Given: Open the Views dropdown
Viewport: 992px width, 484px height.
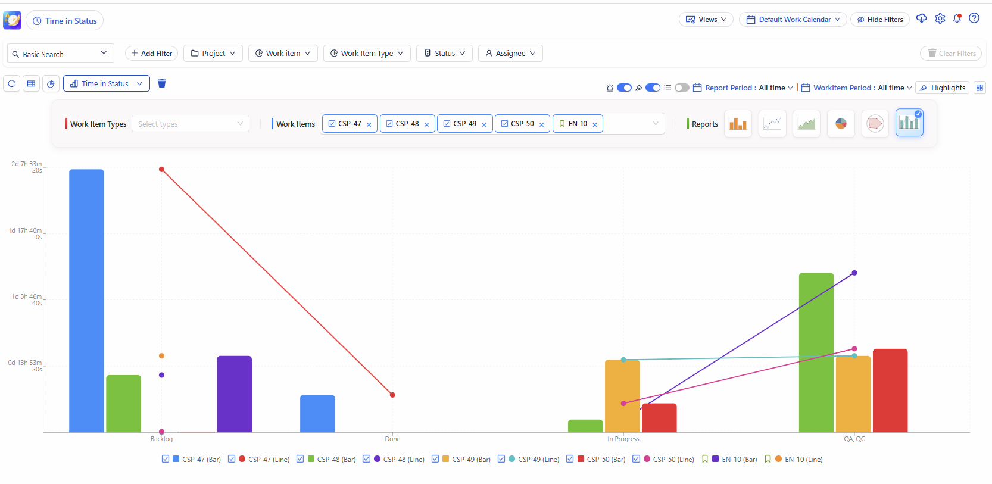Looking at the screenshot, I should pyautogui.click(x=706, y=20).
